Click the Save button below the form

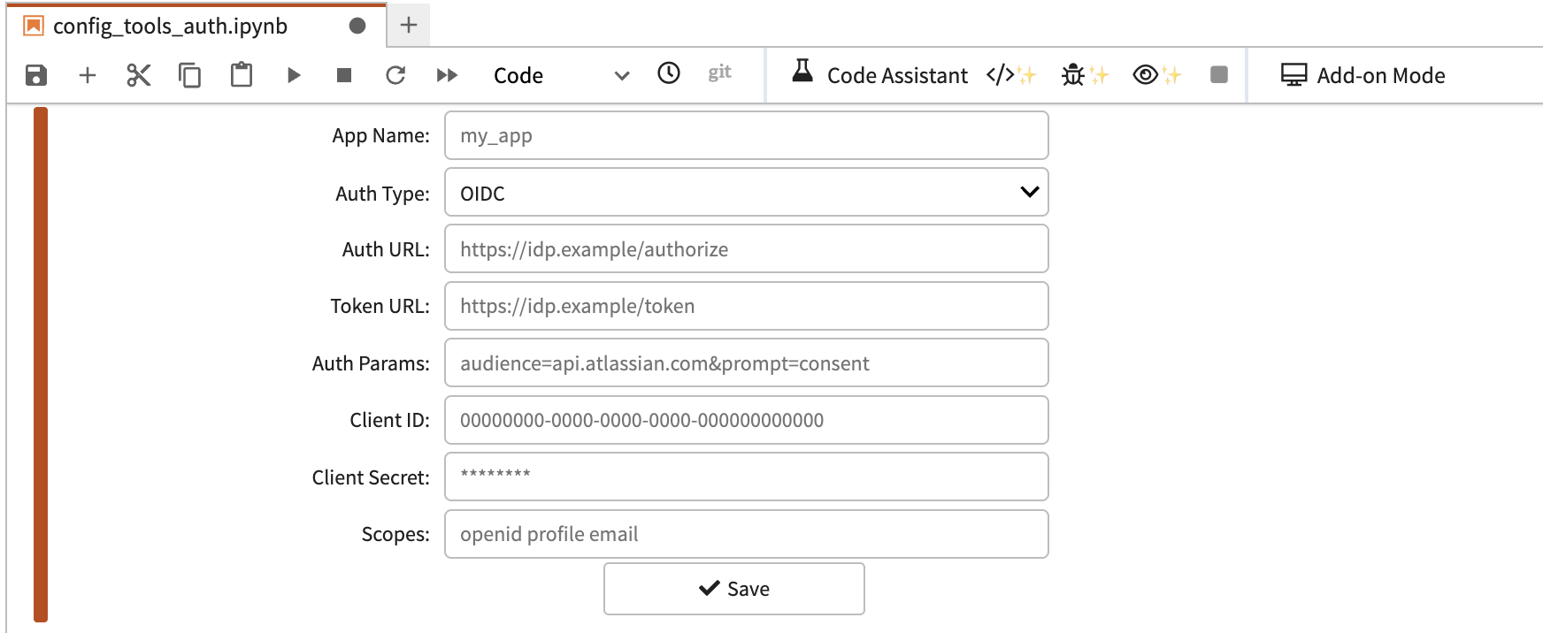(733, 588)
